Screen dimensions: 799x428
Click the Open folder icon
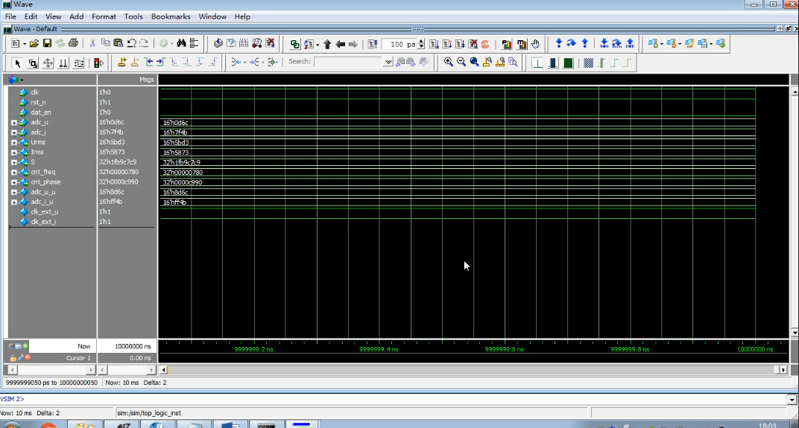tap(34, 44)
